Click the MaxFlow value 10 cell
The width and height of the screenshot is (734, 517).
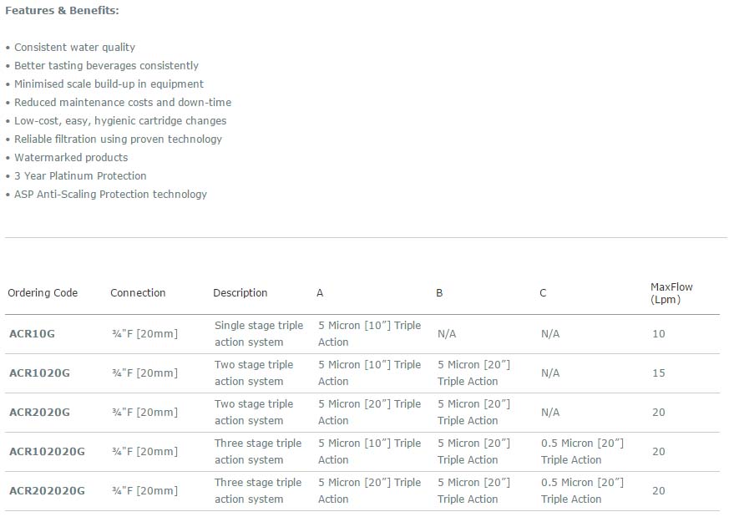(659, 334)
